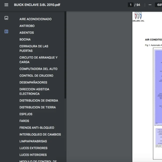Jump to LUCES EXTERIORES section

tap(33, 148)
